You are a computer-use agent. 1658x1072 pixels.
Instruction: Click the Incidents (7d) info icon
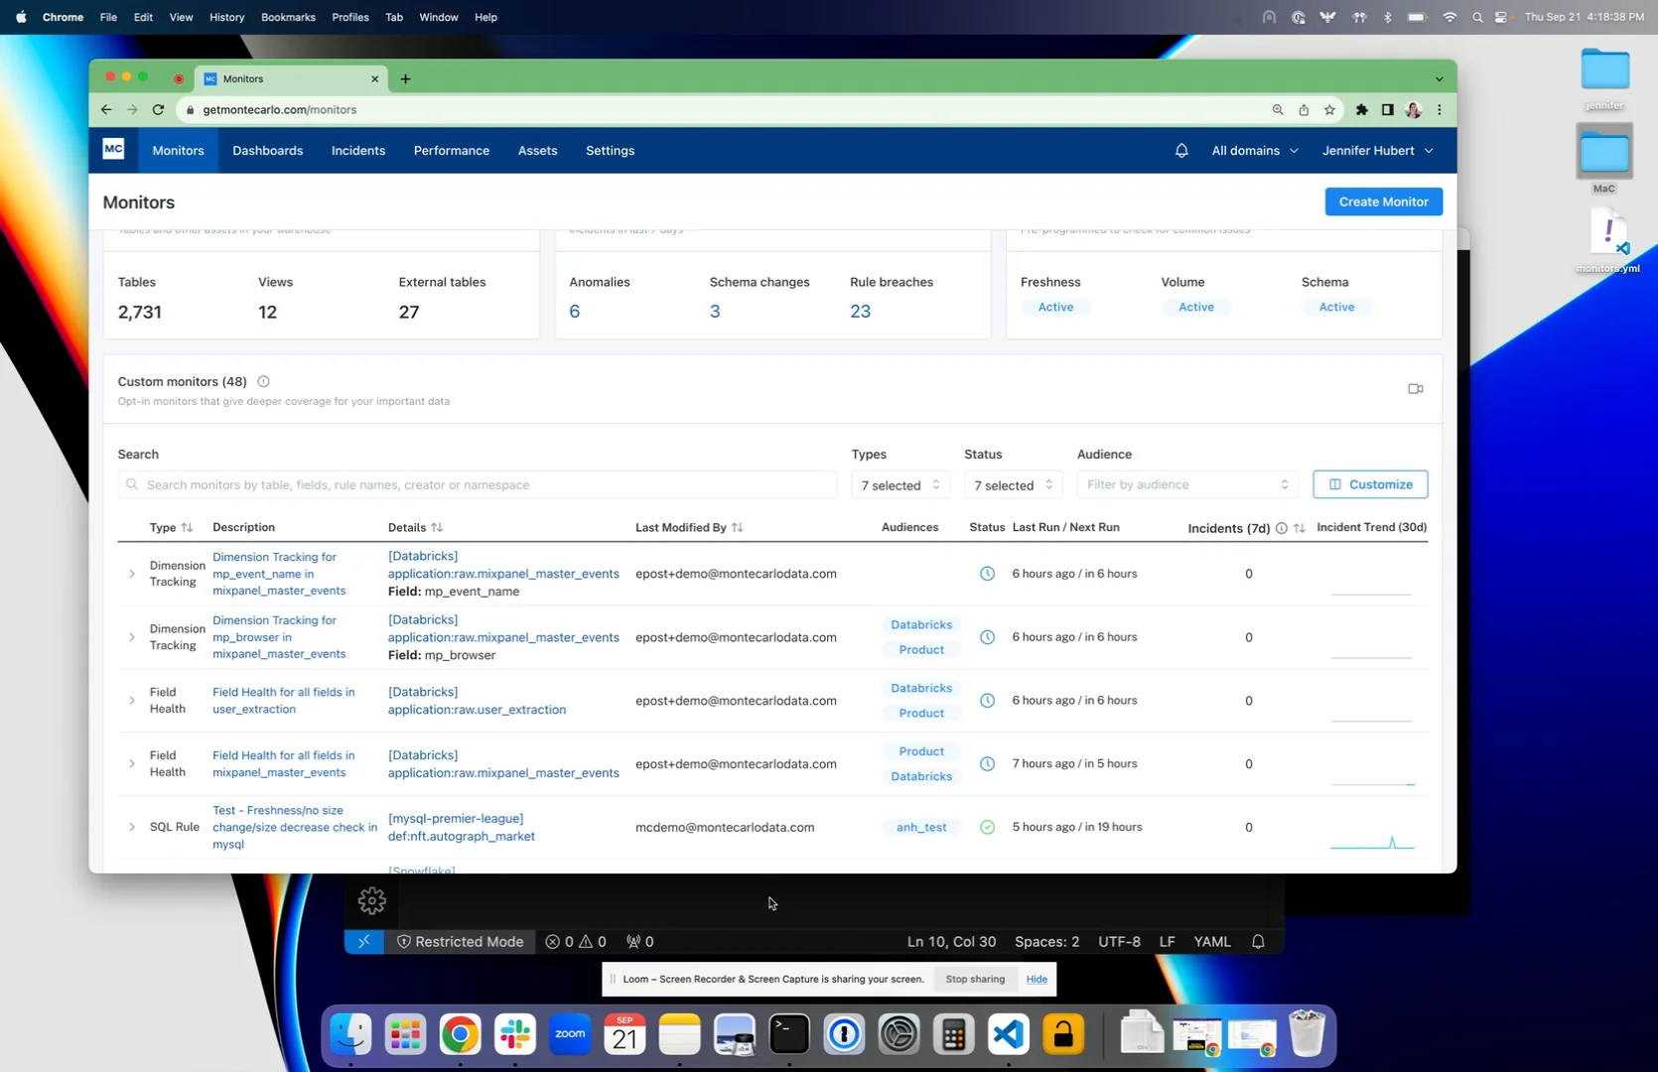1282,528
